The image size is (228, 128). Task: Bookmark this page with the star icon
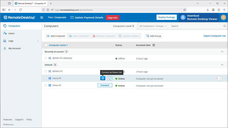[185, 10]
